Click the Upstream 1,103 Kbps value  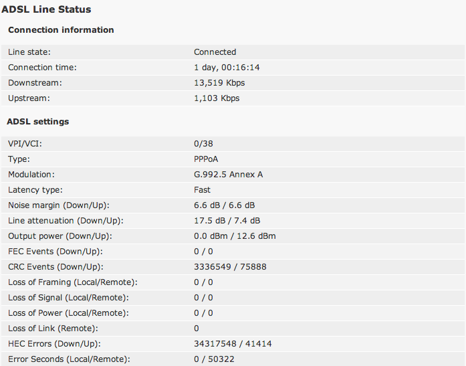217,98
